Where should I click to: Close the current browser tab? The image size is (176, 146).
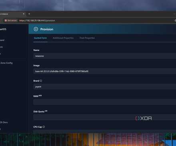24,14
